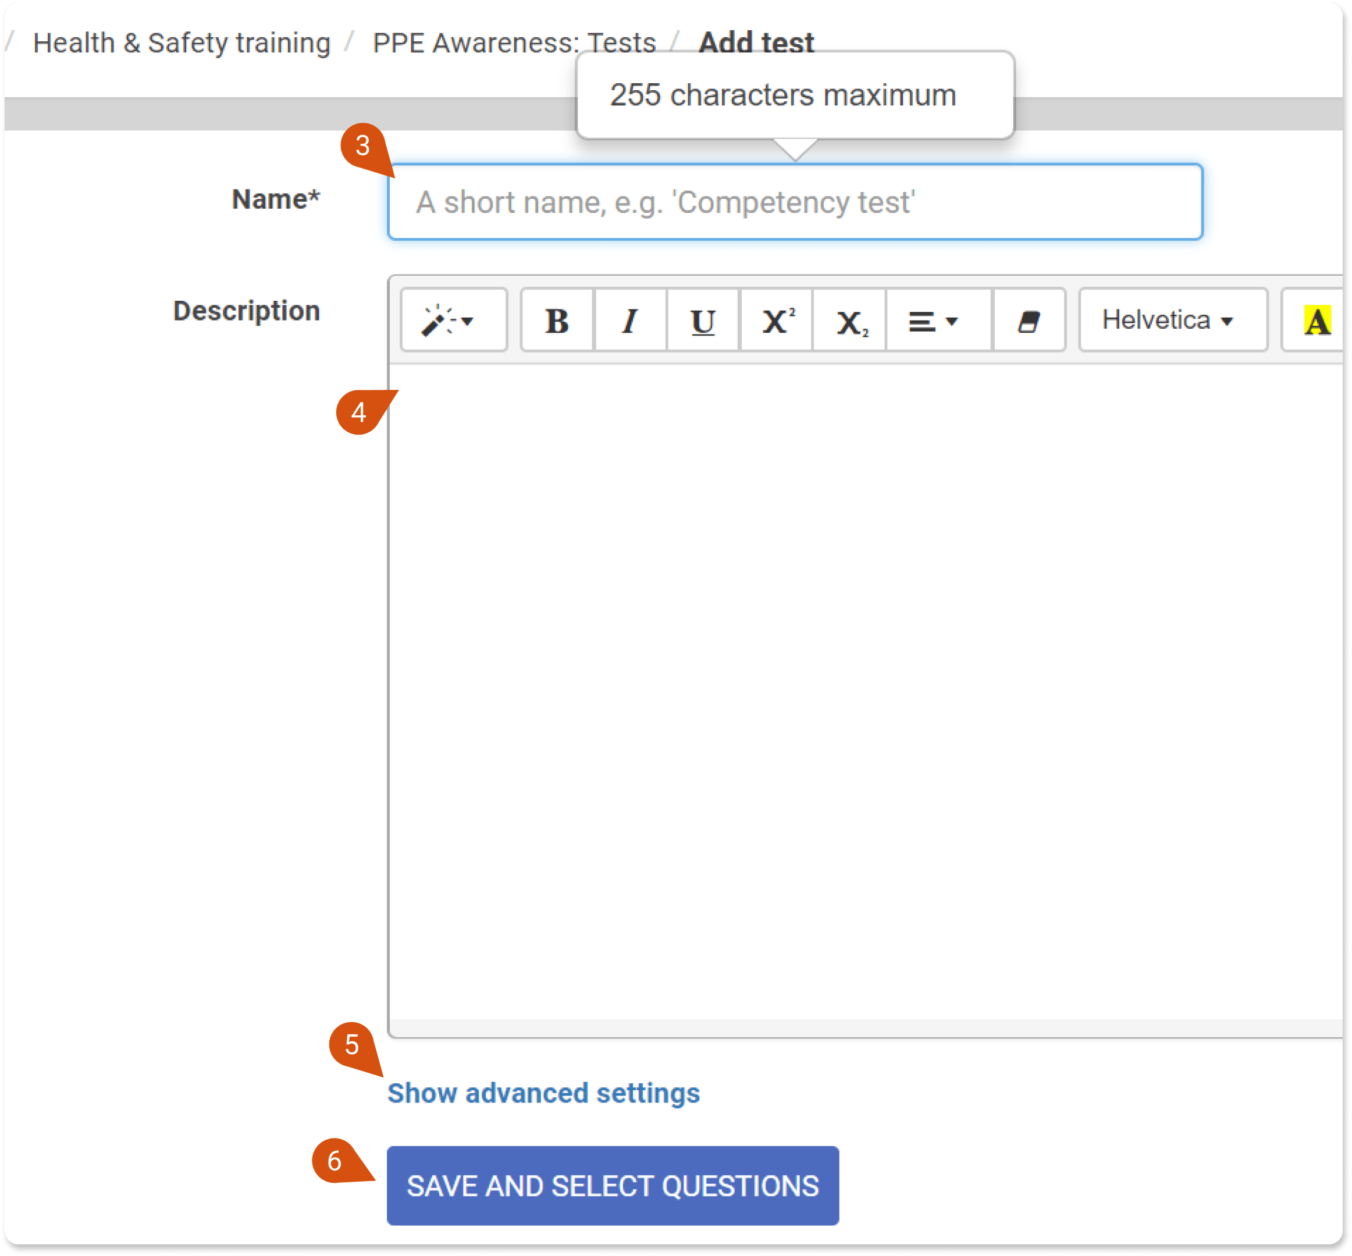Toggle italic formatting
Screen dimensions: 1352x1256
click(x=630, y=321)
